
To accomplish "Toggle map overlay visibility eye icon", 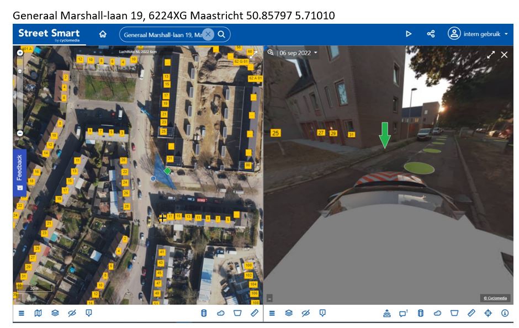I will [71, 313].
